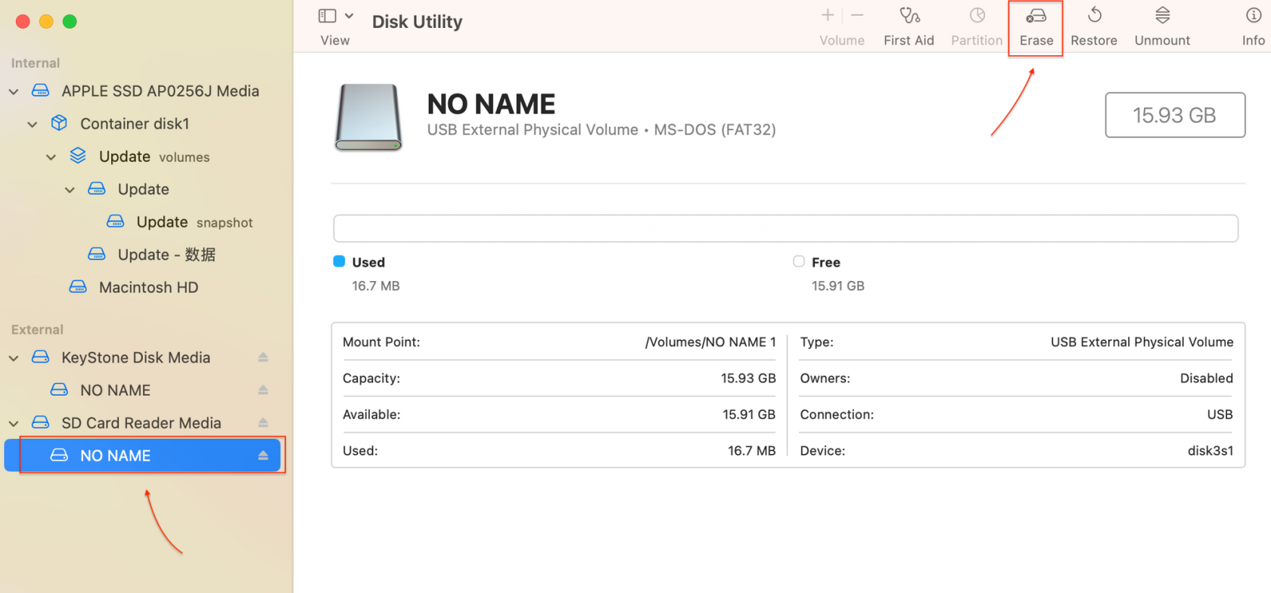Screen dimensions: 1271x593
Task: Collapse Container disk1 in sidebar
Action: click(33, 124)
